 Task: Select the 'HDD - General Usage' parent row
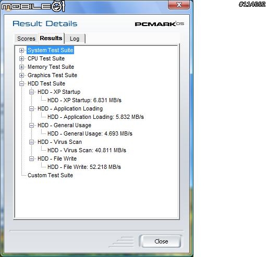click(64, 125)
